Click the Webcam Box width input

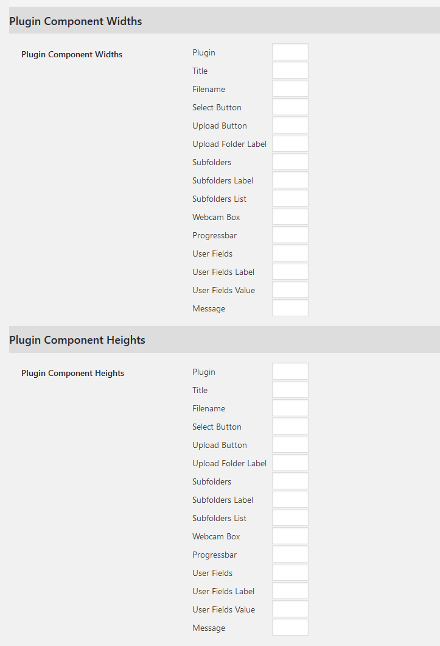tap(290, 217)
